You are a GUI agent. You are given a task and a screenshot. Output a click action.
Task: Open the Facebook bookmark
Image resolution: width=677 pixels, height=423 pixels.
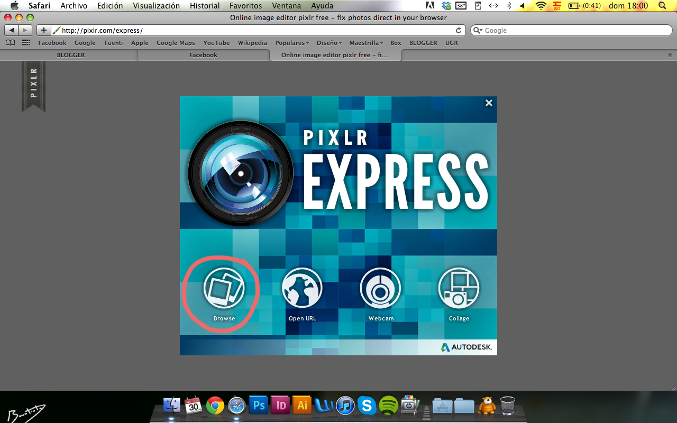coord(52,43)
